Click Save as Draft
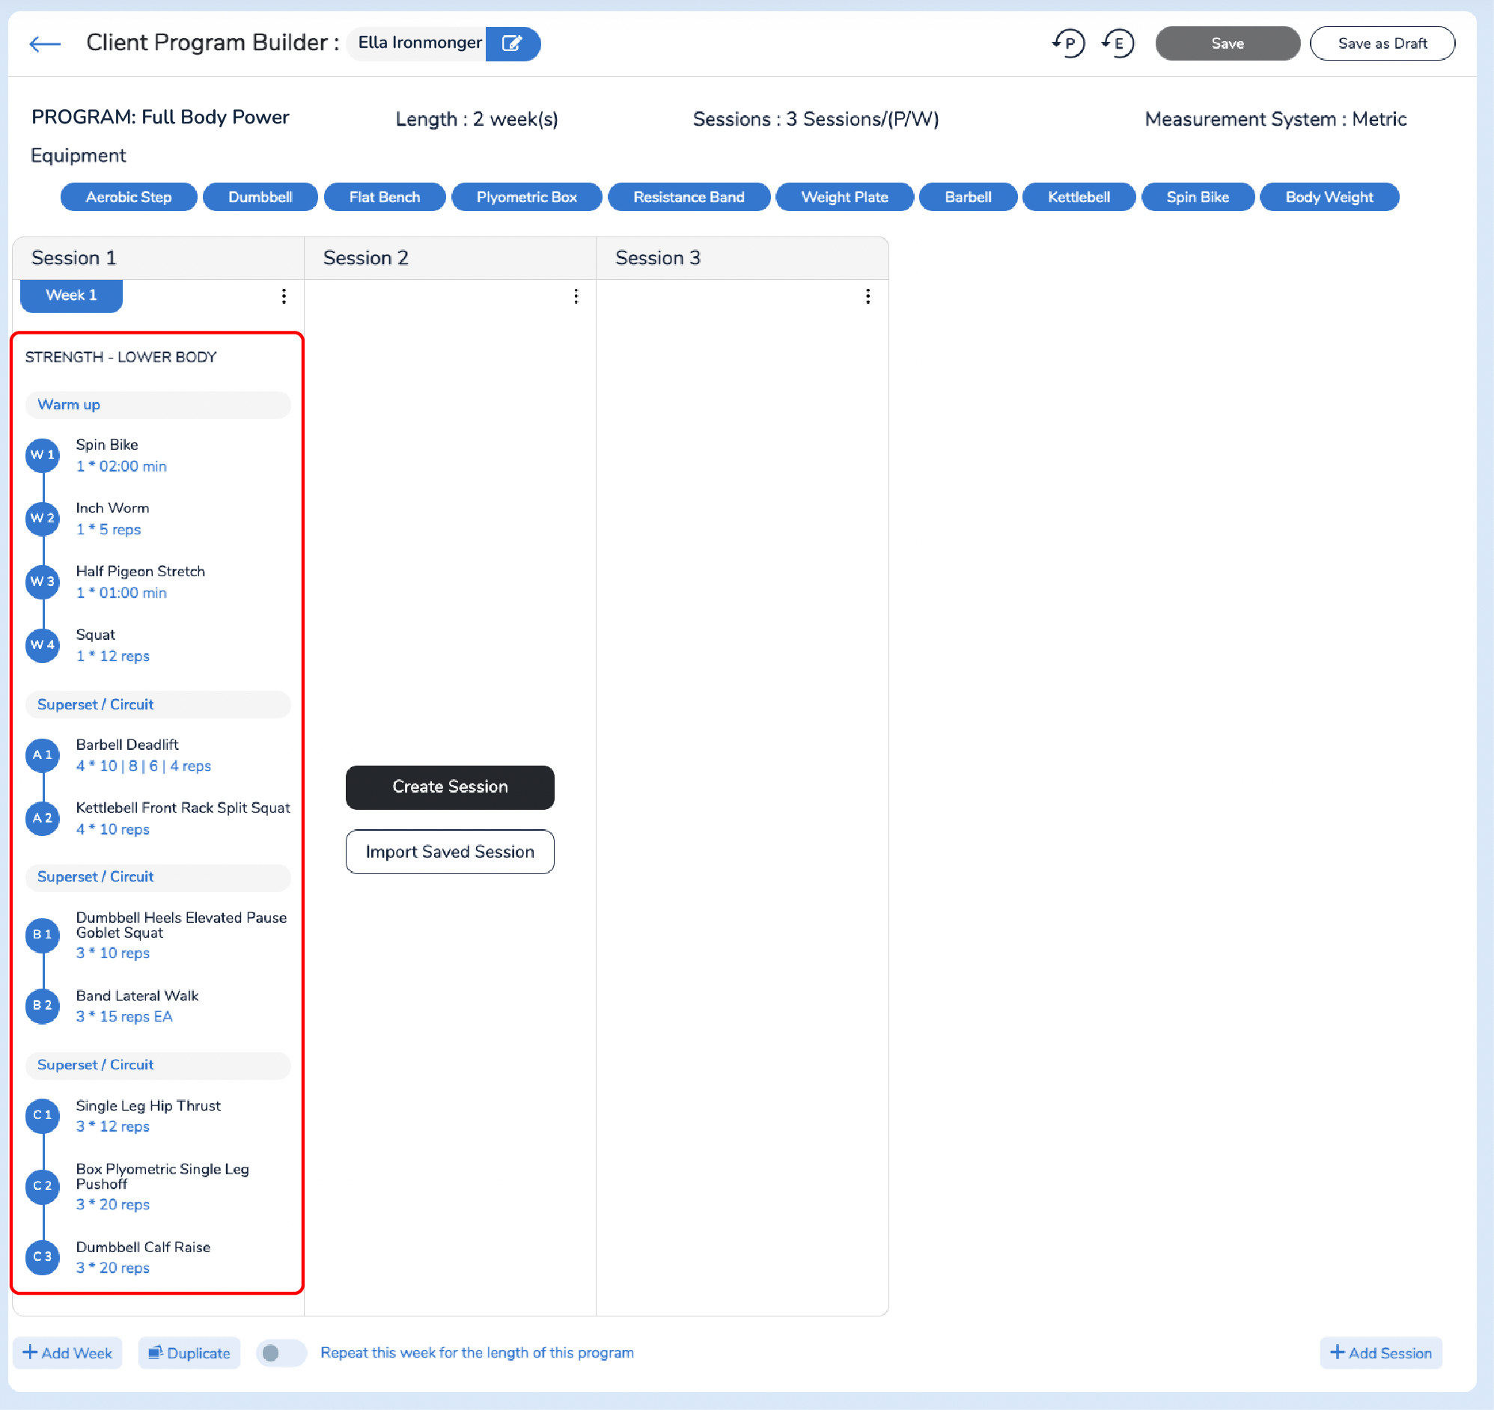 point(1382,43)
